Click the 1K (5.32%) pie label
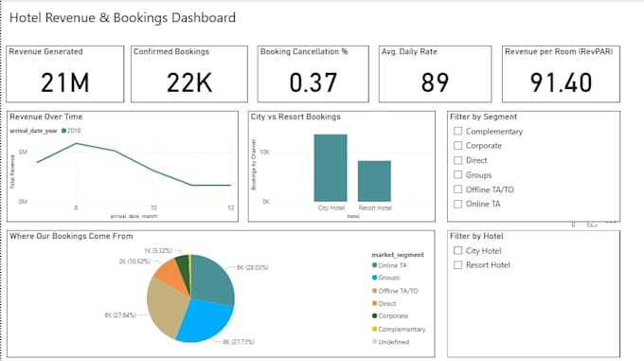Image resolution: width=644 pixels, height=361 pixels. (158, 250)
